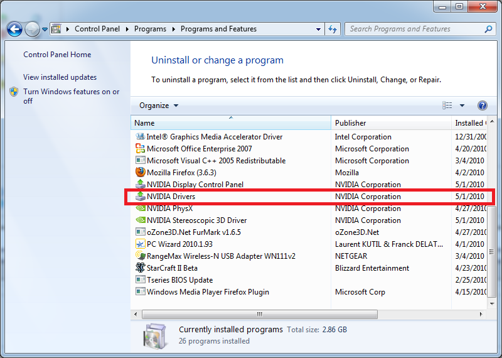The width and height of the screenshot is (502, 358).
Task: Open Turn Windows features on or off
Action: point(71,96)
